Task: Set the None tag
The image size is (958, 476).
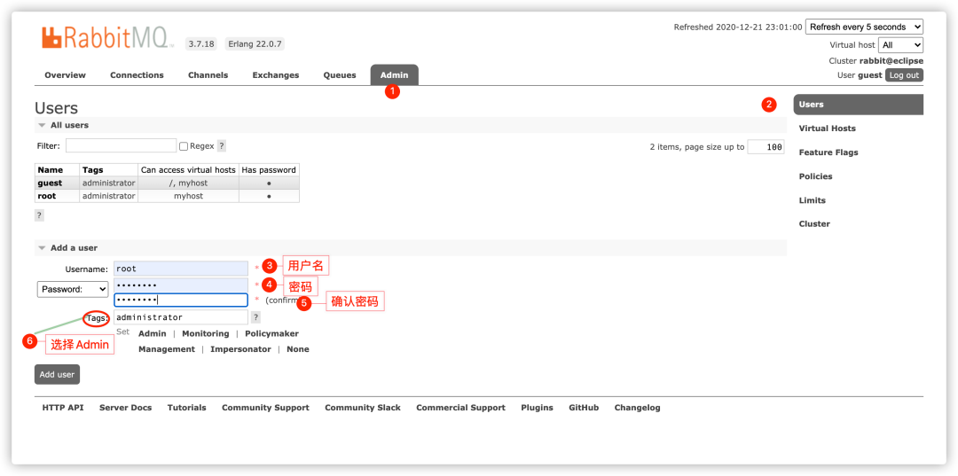Action: coord(297,349)
